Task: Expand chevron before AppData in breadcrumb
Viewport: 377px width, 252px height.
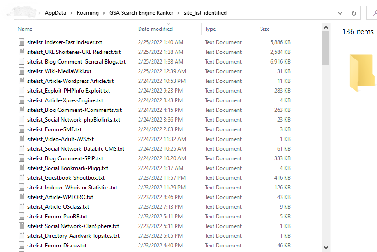Action: 39,13
